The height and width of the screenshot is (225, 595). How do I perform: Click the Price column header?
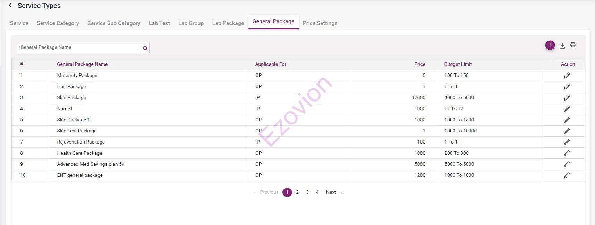[x=419, y=64]
